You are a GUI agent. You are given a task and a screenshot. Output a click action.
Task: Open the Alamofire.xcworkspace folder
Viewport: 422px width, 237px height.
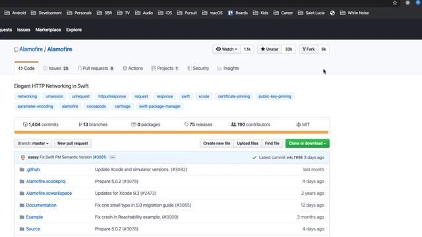(49, 193)
